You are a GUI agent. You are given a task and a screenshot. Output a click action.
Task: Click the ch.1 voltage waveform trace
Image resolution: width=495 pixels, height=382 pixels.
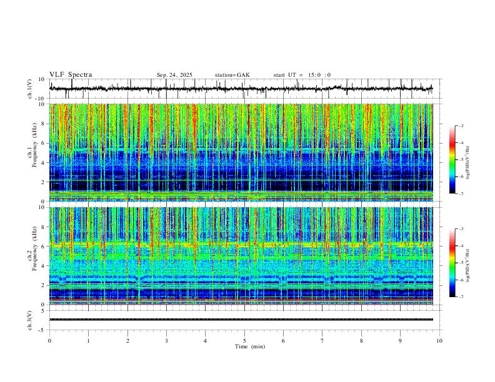coord(241,89)
